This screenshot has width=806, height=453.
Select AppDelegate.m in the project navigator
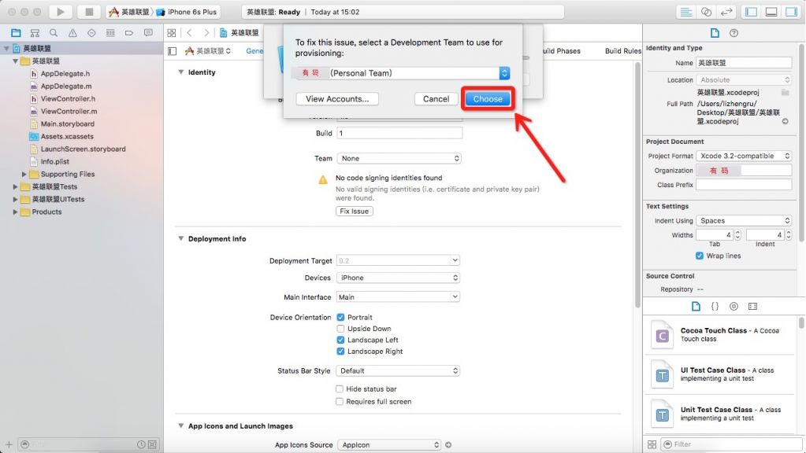click(x=66, y=87)
